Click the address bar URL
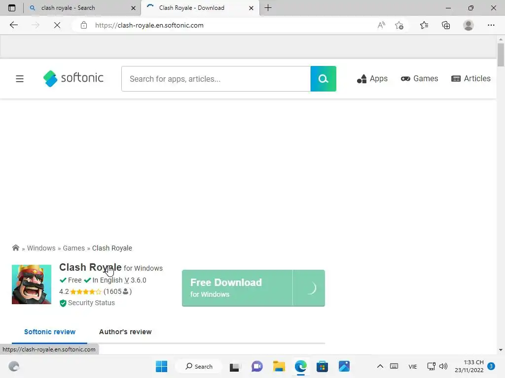Screen dimensions: 505x378 (149, 25)
